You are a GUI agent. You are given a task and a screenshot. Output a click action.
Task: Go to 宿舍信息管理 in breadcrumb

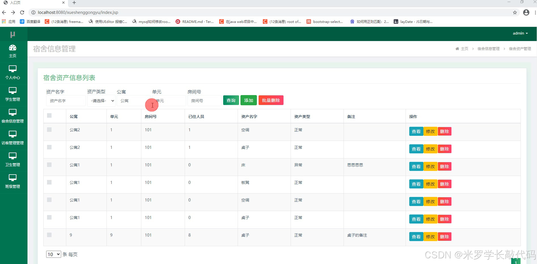pyautogui.click(x=488, y=49)
